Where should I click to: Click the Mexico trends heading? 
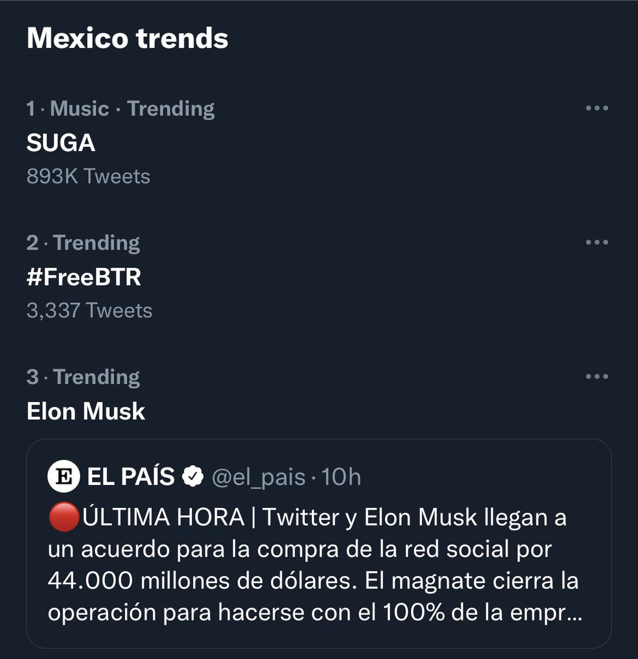point(127,38)
